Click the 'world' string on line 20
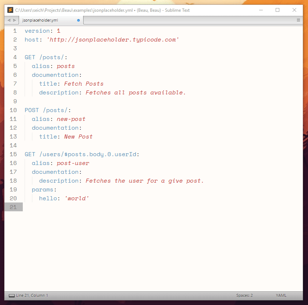Image resolution: width=308 pixels, height=305 pixels. [x=77, y=198]
